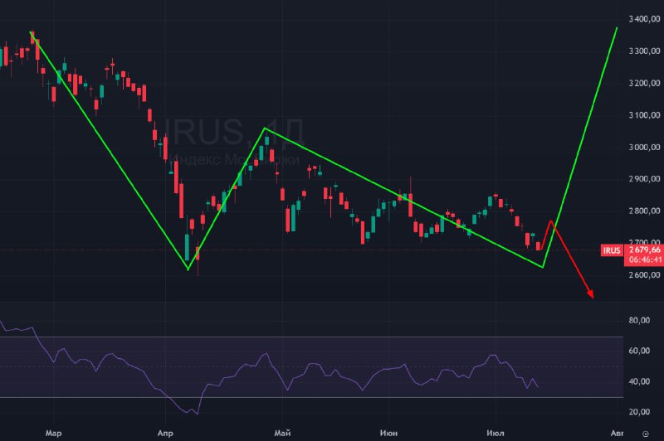Click RSI scale label 60,00
The image size is (664, 441).
pyautogui.click(x=639, y=351)
